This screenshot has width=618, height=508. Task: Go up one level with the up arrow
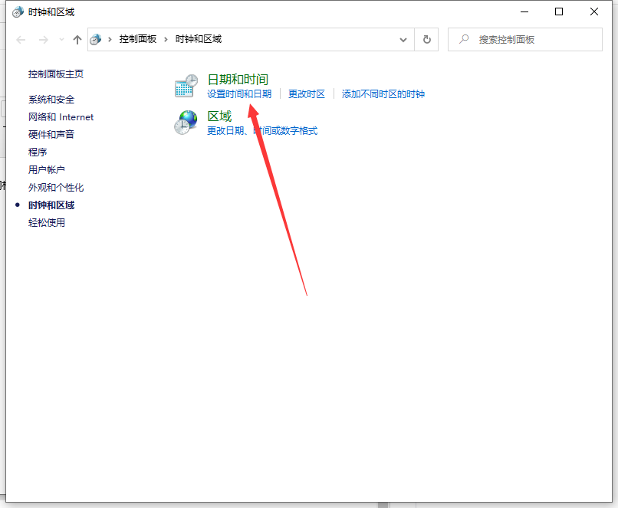pyautogui.click(x=77, y=40)
